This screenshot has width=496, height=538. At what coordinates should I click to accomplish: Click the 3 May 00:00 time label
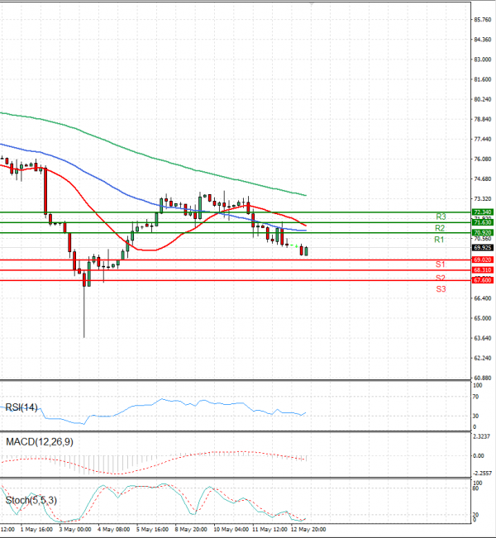click(x=75, y=529)
